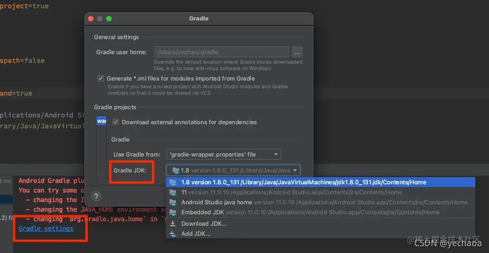
Task: Select the highlighted project in the Gradle projects list
Action: 101,121
